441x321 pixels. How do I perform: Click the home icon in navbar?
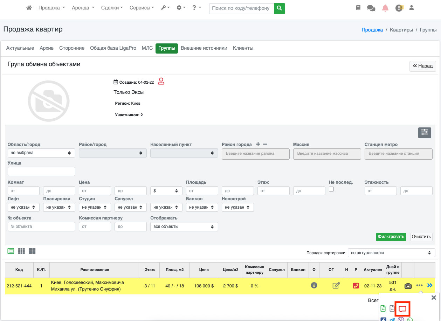[x=29, y=8]
